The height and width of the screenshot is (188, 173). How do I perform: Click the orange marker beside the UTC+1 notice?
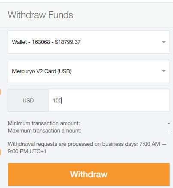[x=0, y=152]
